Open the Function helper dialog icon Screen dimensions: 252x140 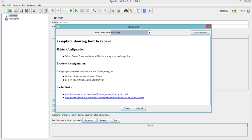pos(138,11)
